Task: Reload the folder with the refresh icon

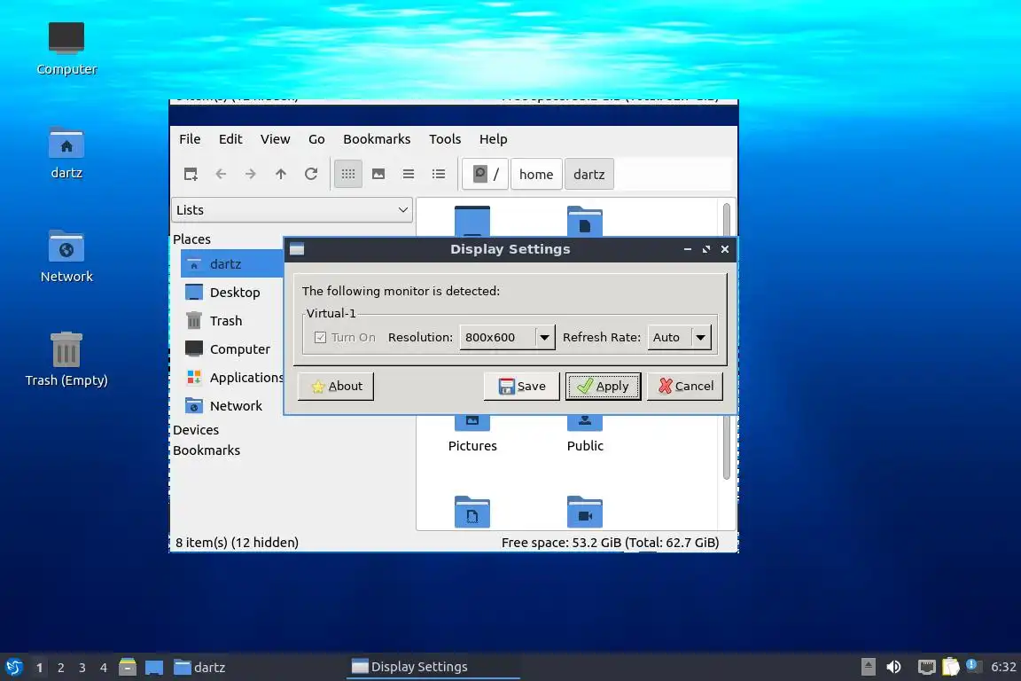Action: click(311, 174)
